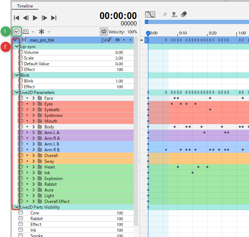Toggle the clock icon beside Volume
This screenshot has width=249, height=237.
point(20,52)
